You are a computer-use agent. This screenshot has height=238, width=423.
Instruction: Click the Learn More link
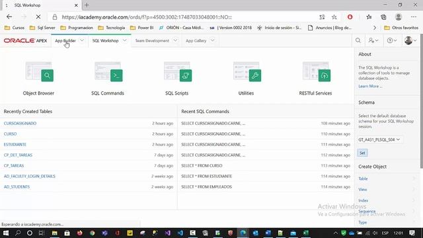tap(370, 86)
